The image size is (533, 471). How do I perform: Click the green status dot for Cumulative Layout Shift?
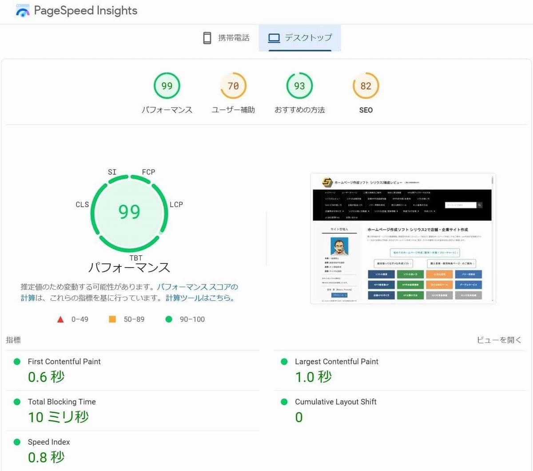284,402
